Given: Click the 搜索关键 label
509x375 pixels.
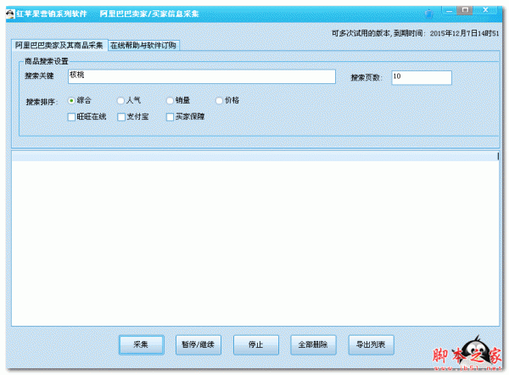Looking at the screenshot, I should [x=39, y=76].
